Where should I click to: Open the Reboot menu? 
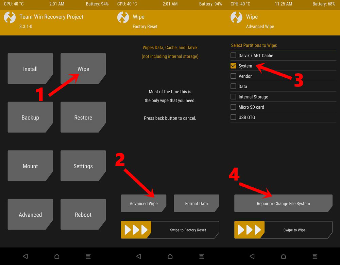[83, 214]
